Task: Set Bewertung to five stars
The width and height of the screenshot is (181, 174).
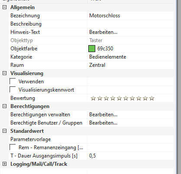Action: click(119, 98)
